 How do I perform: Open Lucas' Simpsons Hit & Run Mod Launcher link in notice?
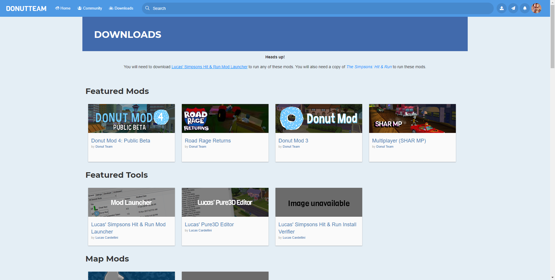click(x=210, y=67)
